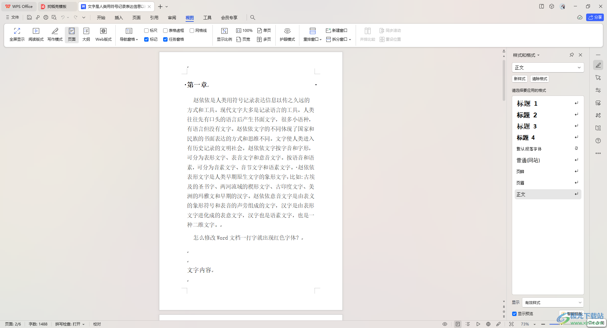Expand the quick access toolbar customize arrow
The width and height of the screenshot is (607, 328).
[x=84, y=17]
